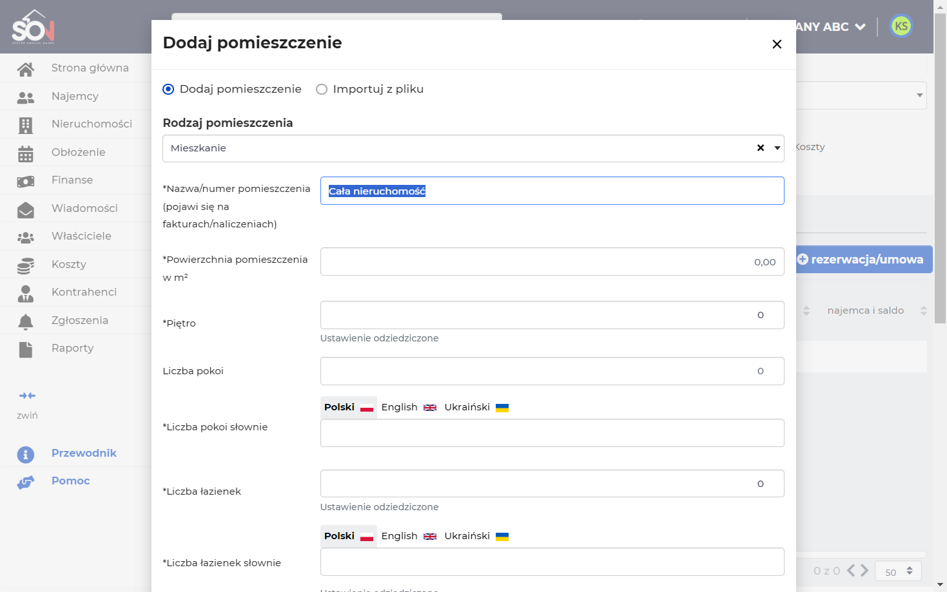The image size is (947, 592).
Task: Select Polski tab for Liczba pokoi słownie
Action: pyautogui.click(x=349, y=407)
